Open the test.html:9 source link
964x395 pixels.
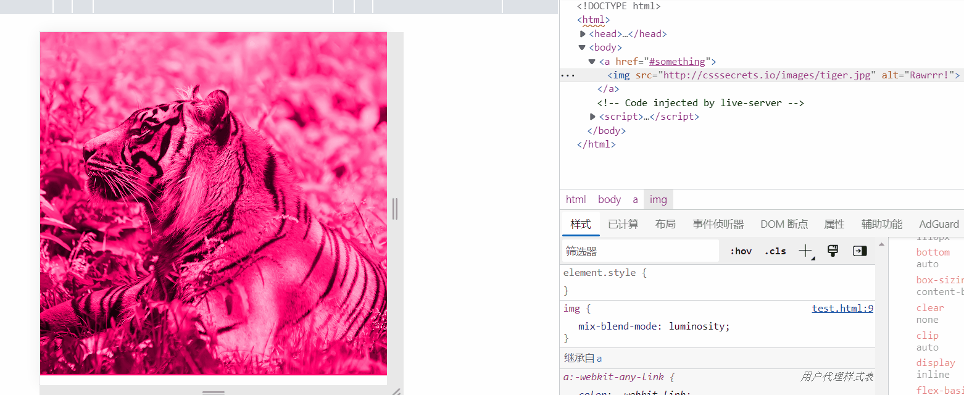[x=842, y=309]
